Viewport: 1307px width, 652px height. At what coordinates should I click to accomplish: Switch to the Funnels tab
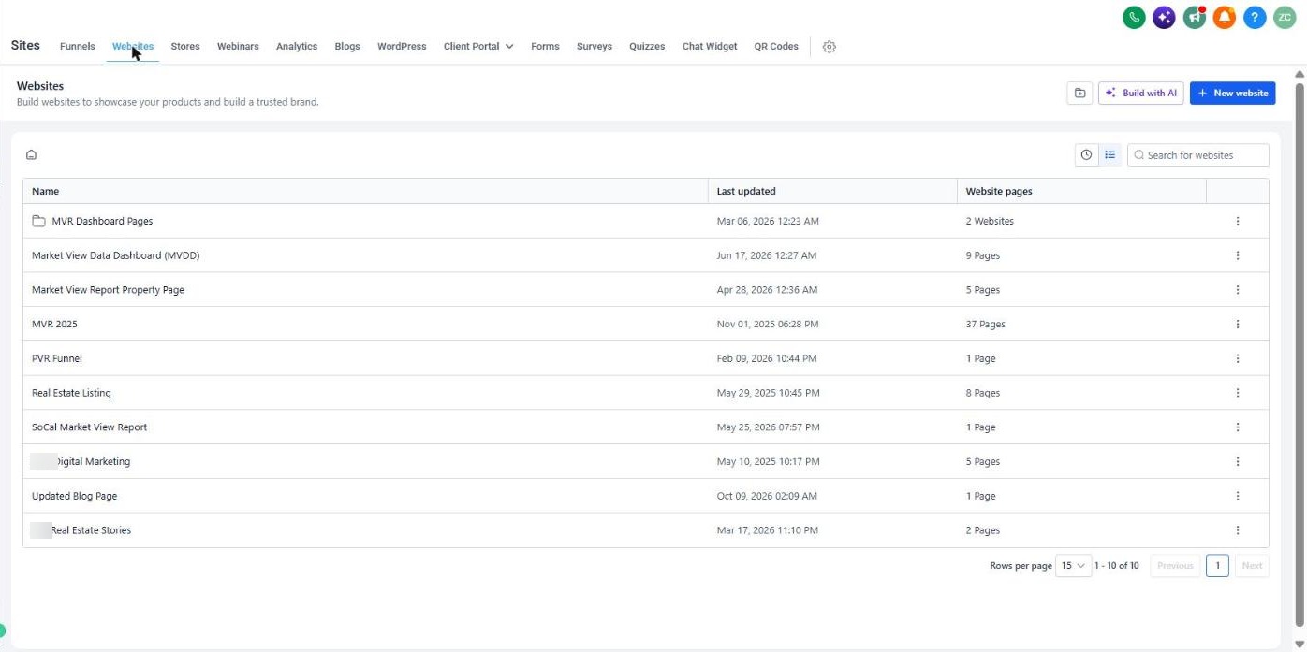tap(78, 47)
